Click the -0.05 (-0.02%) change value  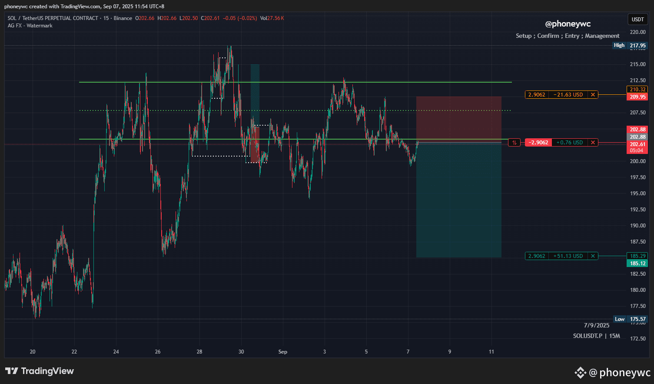point(240,18)
